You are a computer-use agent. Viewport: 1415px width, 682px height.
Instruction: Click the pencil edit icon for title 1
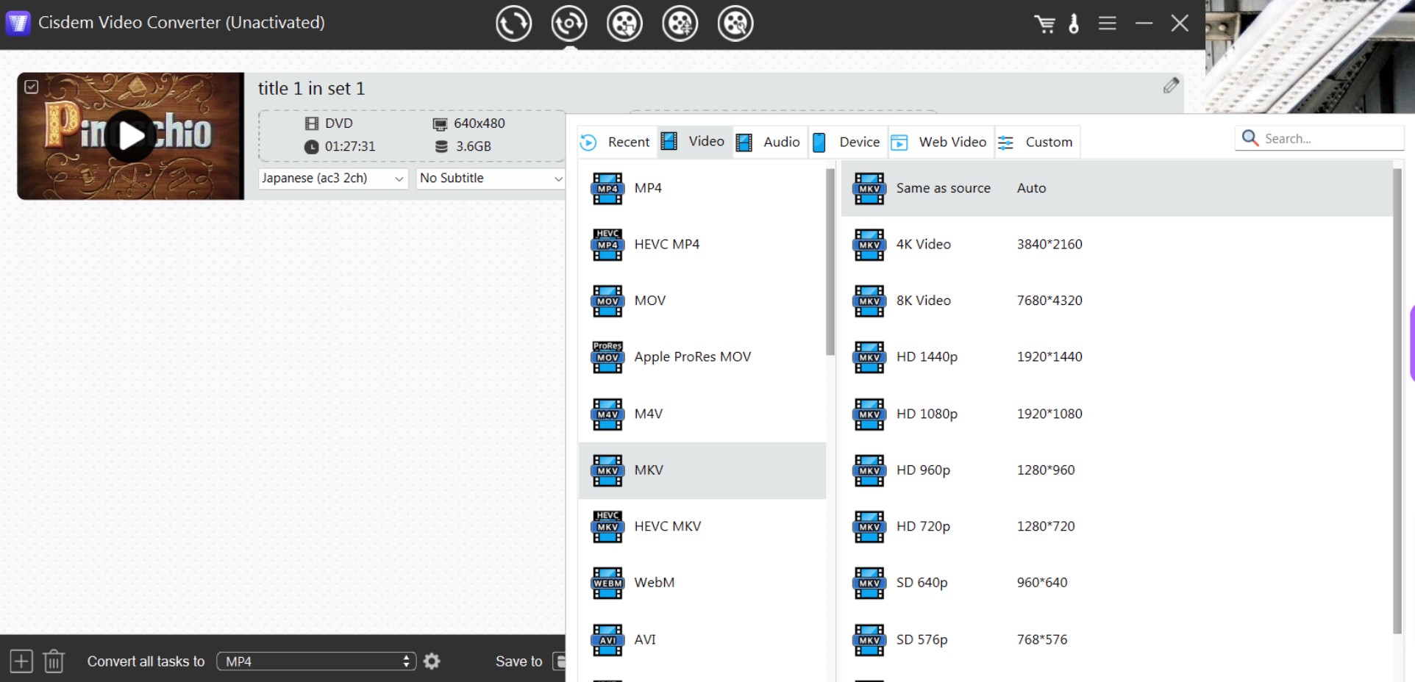coord(1171,86)
